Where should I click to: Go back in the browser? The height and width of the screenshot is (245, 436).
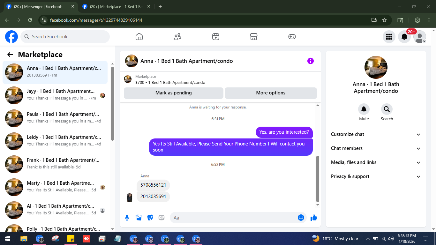tap(7, 20)
